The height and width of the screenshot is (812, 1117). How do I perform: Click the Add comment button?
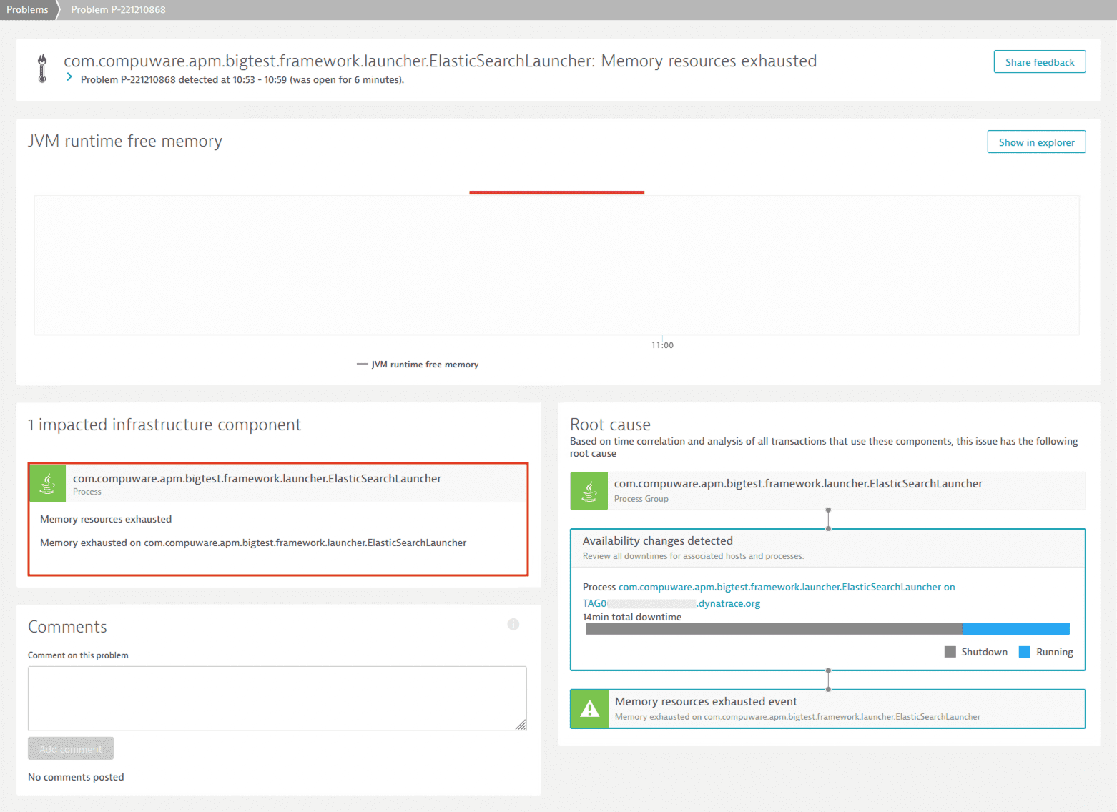71,748
